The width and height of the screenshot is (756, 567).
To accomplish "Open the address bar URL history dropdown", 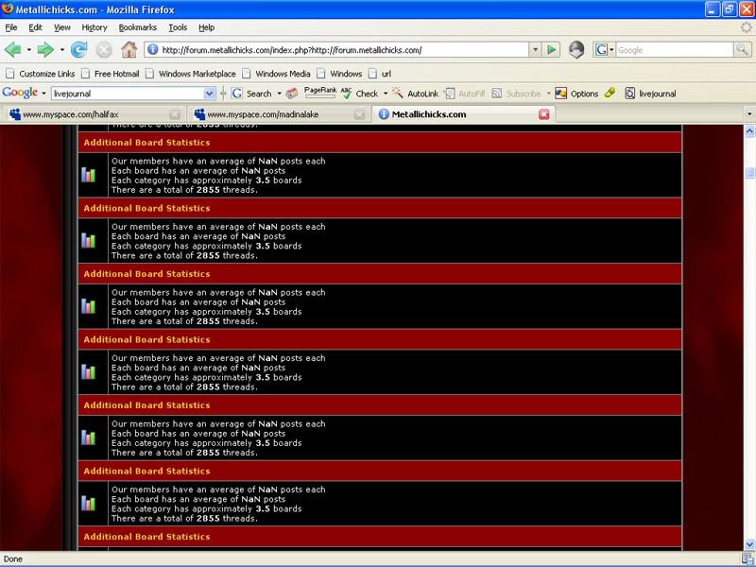I will (x=535, y=50).
